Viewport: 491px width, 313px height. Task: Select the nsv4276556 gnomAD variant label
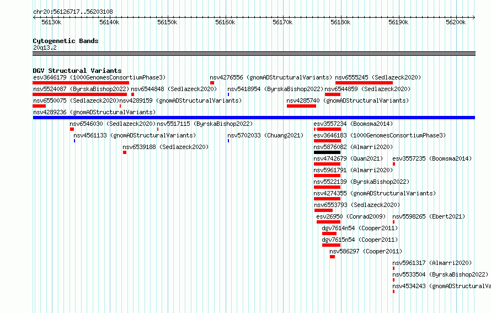pos(271,77)
